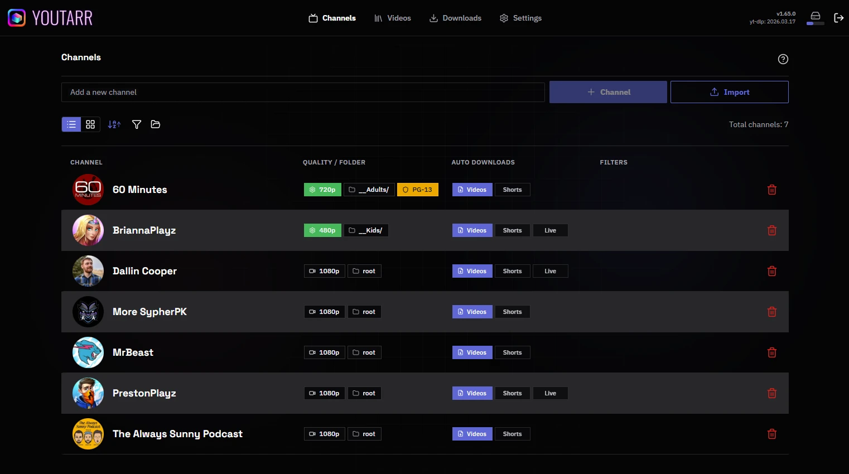Viewport: 849px width, 474px height.
Task: Open the MrBeast channel name
Action: (x=133, y=352)
